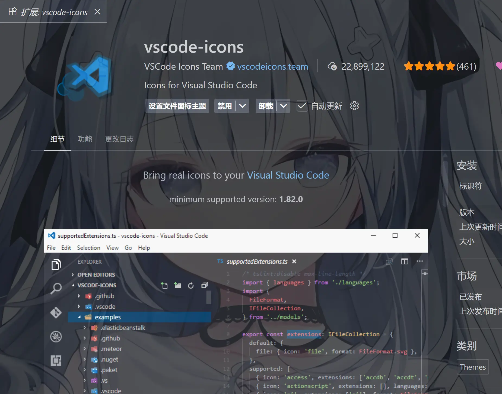Click the 设置文件图标主题 button
502x394 pixels.
coord(177,106)
